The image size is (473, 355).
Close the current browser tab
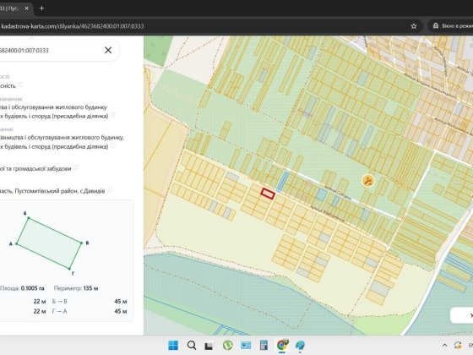pyautogui.click(x=26, y=8)
